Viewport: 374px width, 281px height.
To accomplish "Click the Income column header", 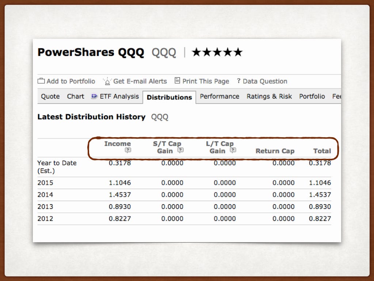I will (117, 143).
